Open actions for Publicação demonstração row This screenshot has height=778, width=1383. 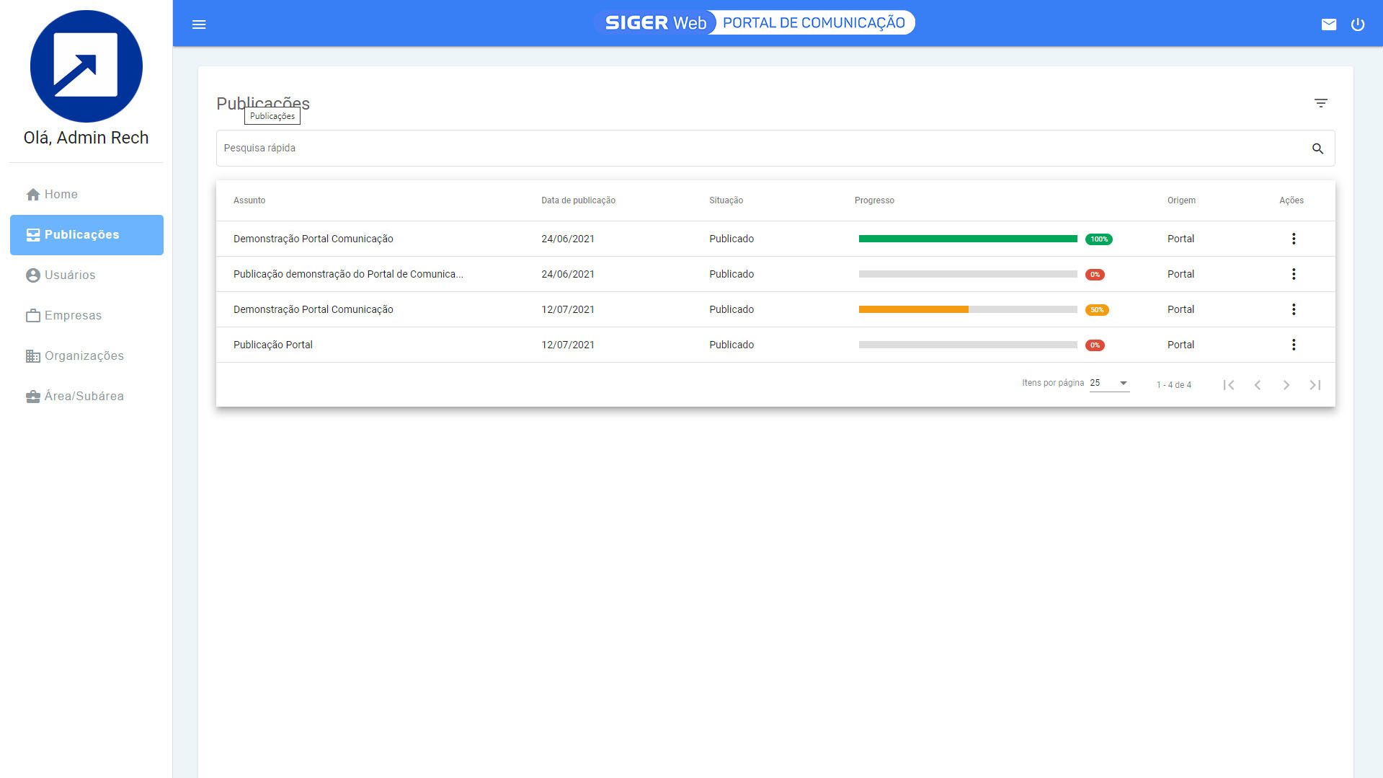point(1294,274)
